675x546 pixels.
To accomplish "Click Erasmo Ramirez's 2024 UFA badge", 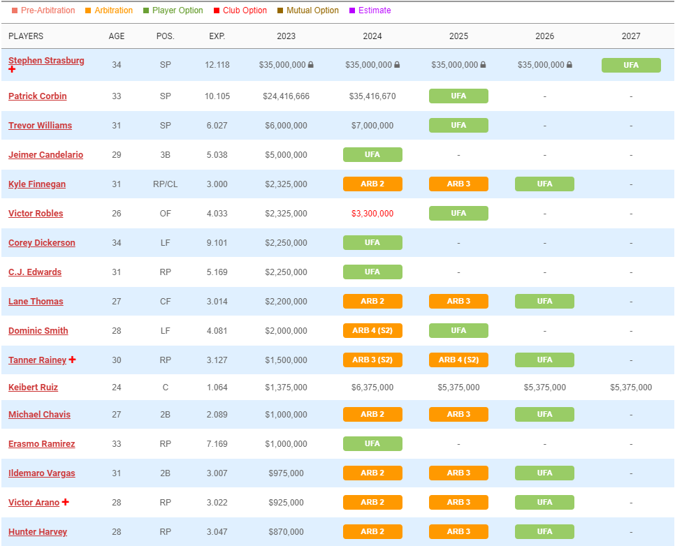I will pos(372,443).
